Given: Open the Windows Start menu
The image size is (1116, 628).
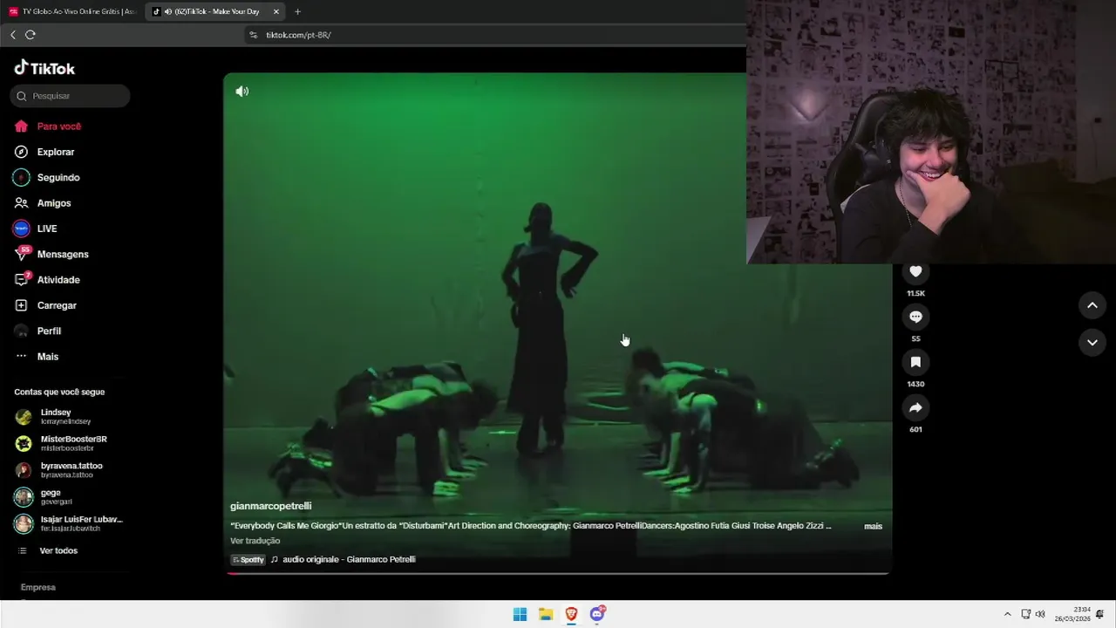Looking at the screenshot, I should tap(520, 614).
